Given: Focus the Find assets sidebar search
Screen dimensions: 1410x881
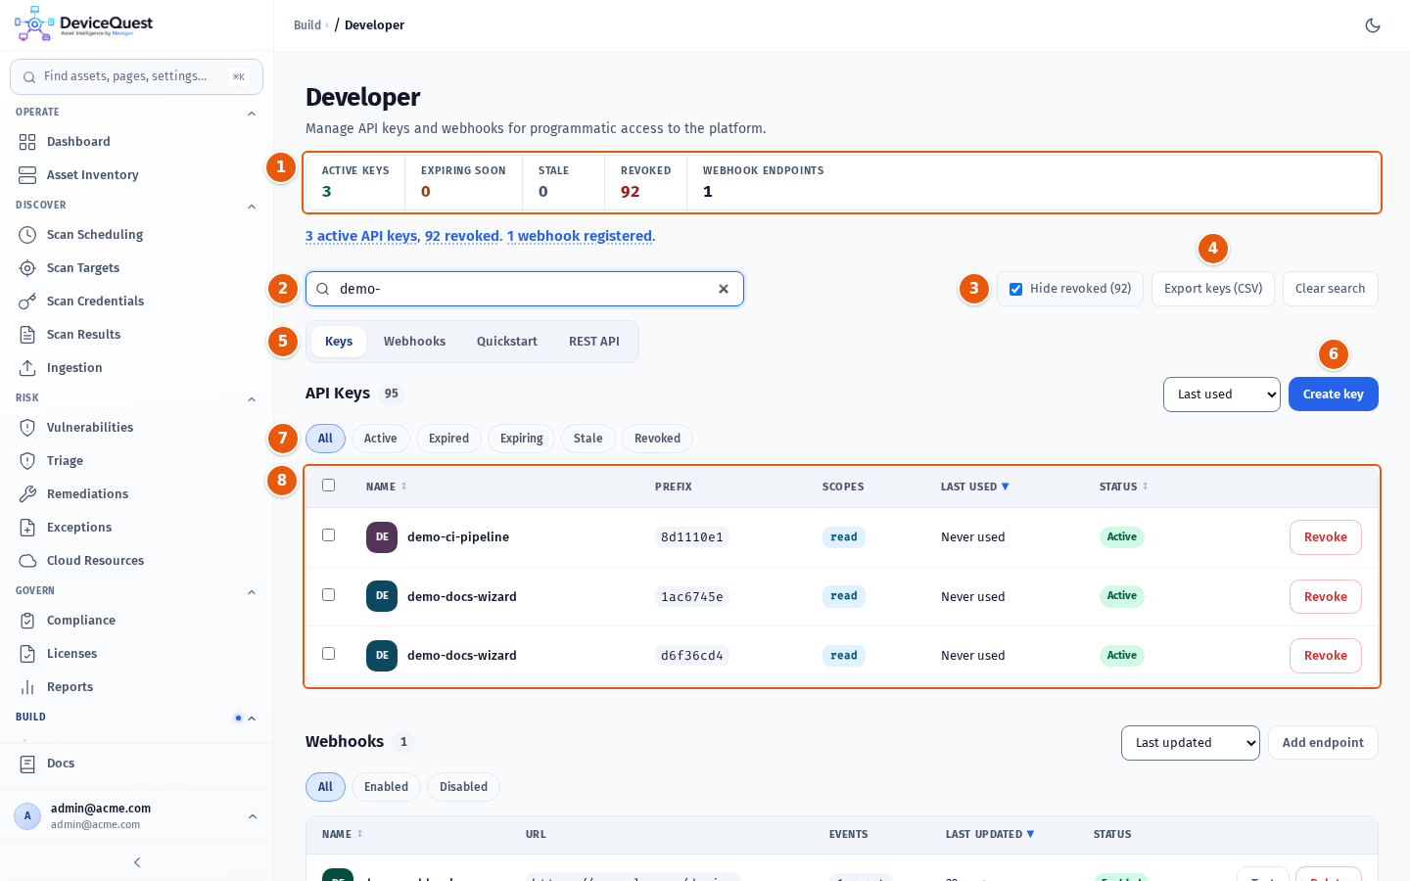Looking at the screenshot, I should (136, 76).
